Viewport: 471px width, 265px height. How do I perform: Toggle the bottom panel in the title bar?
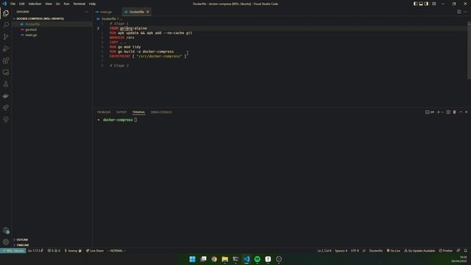click(421, 4)
